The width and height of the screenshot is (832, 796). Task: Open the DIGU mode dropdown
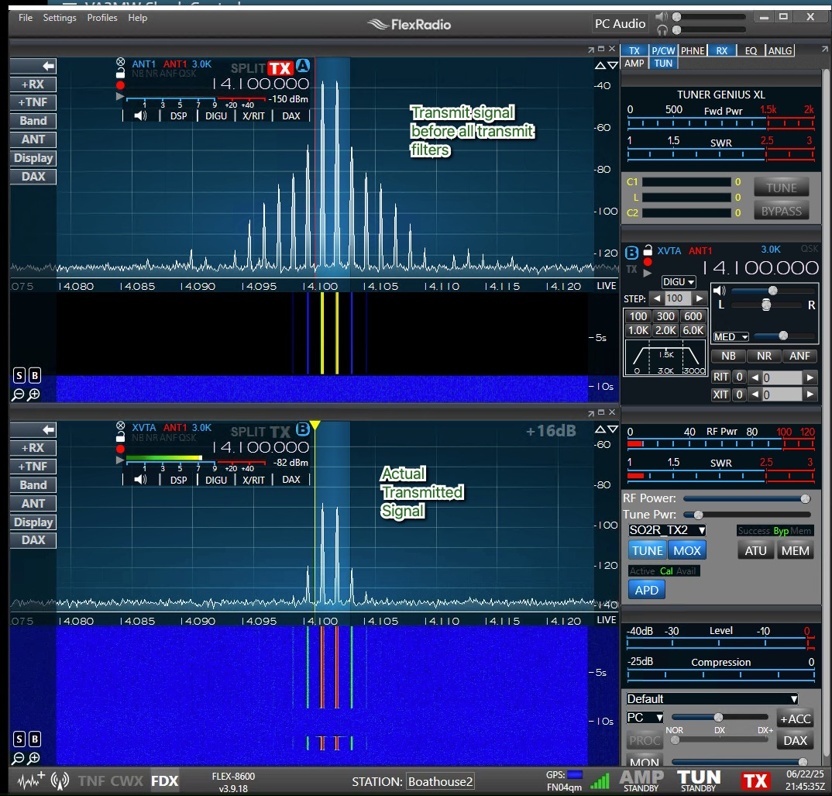click(679, 282)
